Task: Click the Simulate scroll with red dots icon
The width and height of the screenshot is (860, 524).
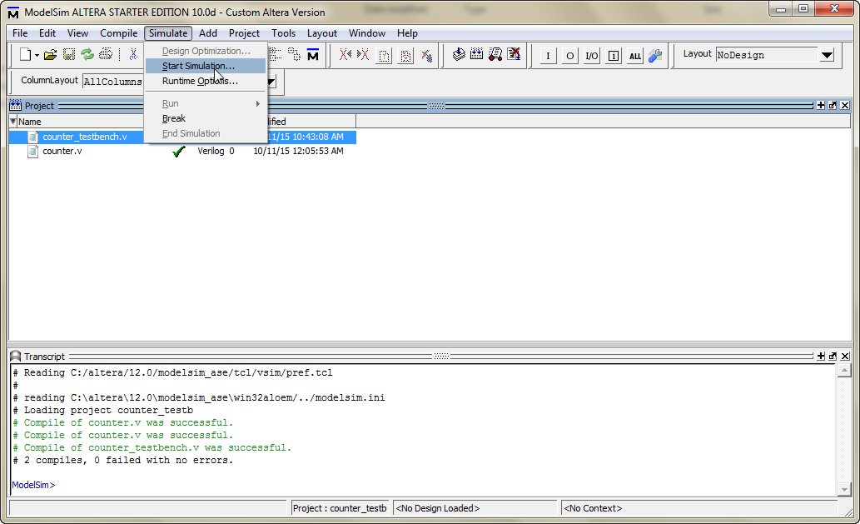Action: 495,54
